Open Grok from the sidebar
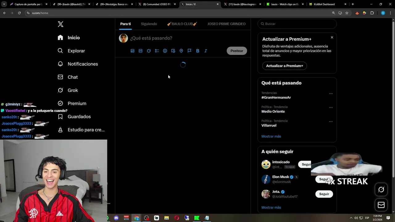 click(68, 90)
